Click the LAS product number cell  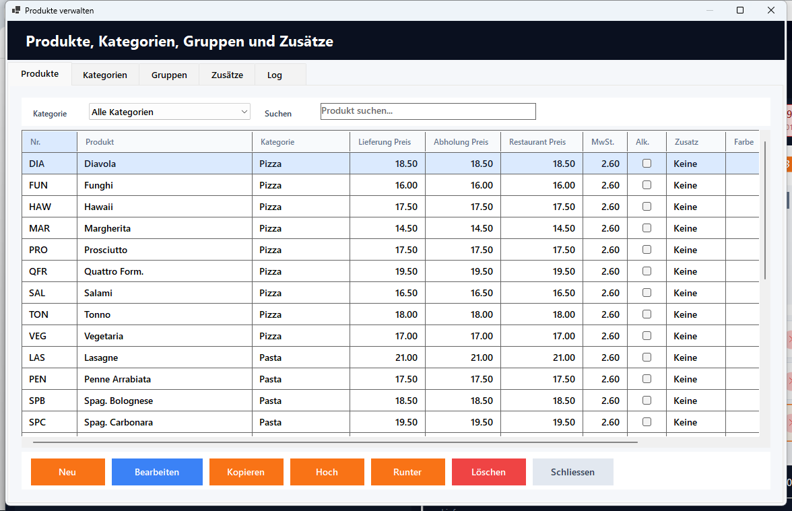coord(50,357)
